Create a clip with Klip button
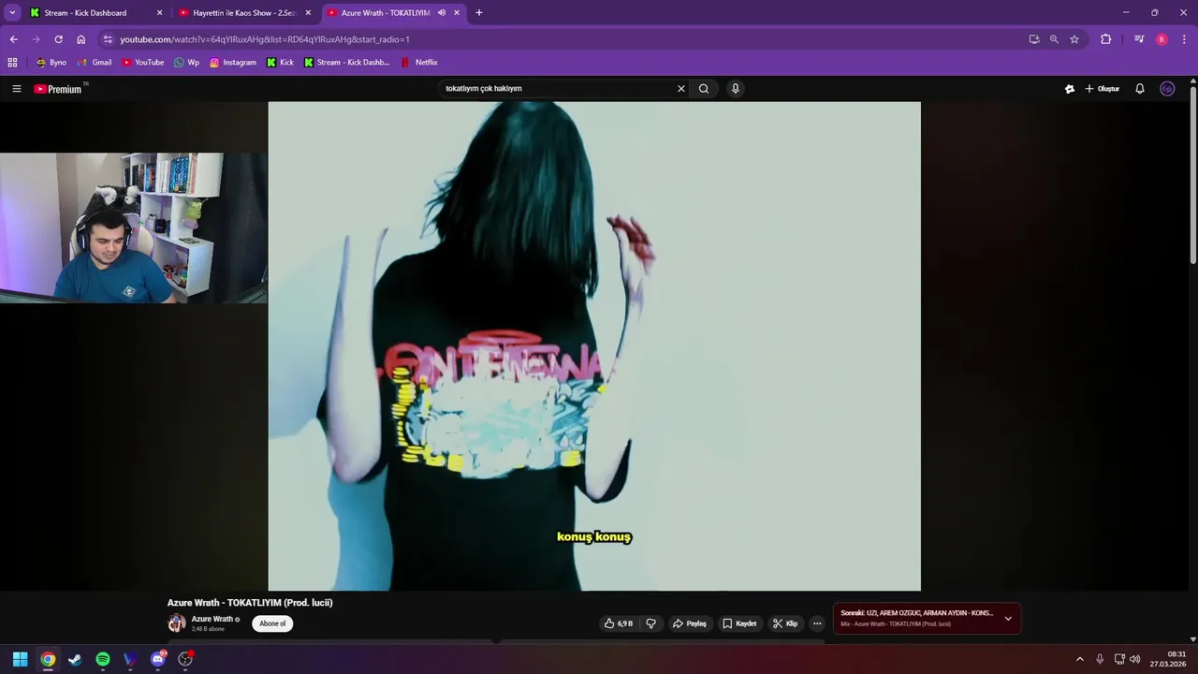Screen dimensions: 1198x674 point(785,623)
